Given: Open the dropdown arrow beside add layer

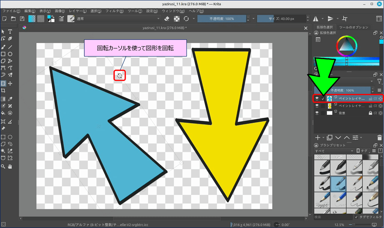Looking at the screenshot, I should click(x=323, y=138).
